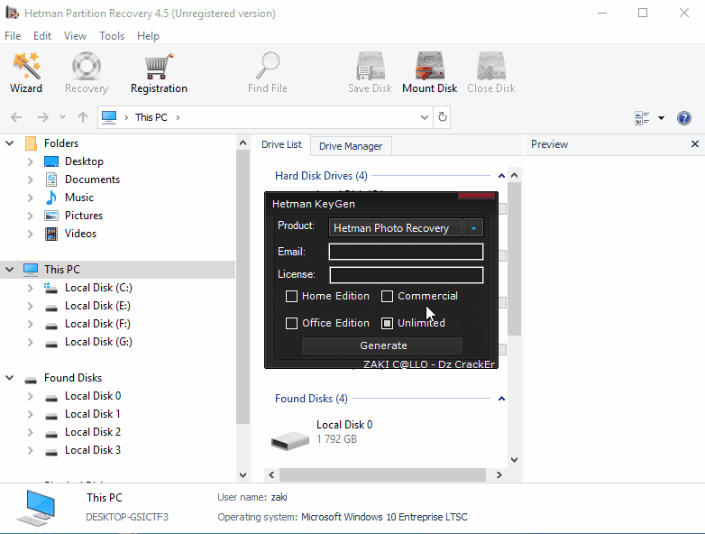Go back with the left arrow
Viewport: 705px width, 534px height.
(16, 117)
